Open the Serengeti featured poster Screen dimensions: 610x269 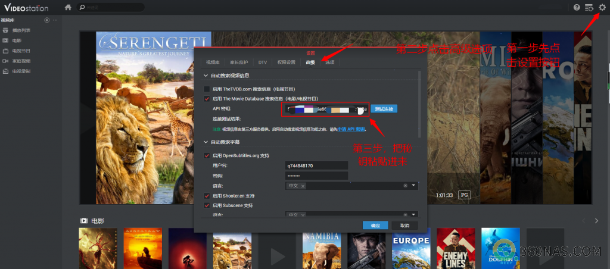point(145,118)
